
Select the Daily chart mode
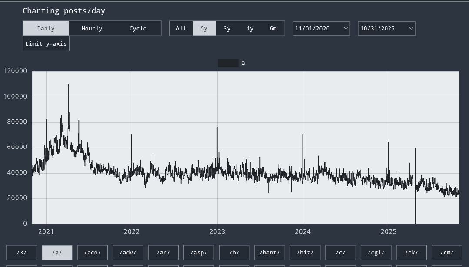point(46,28)
